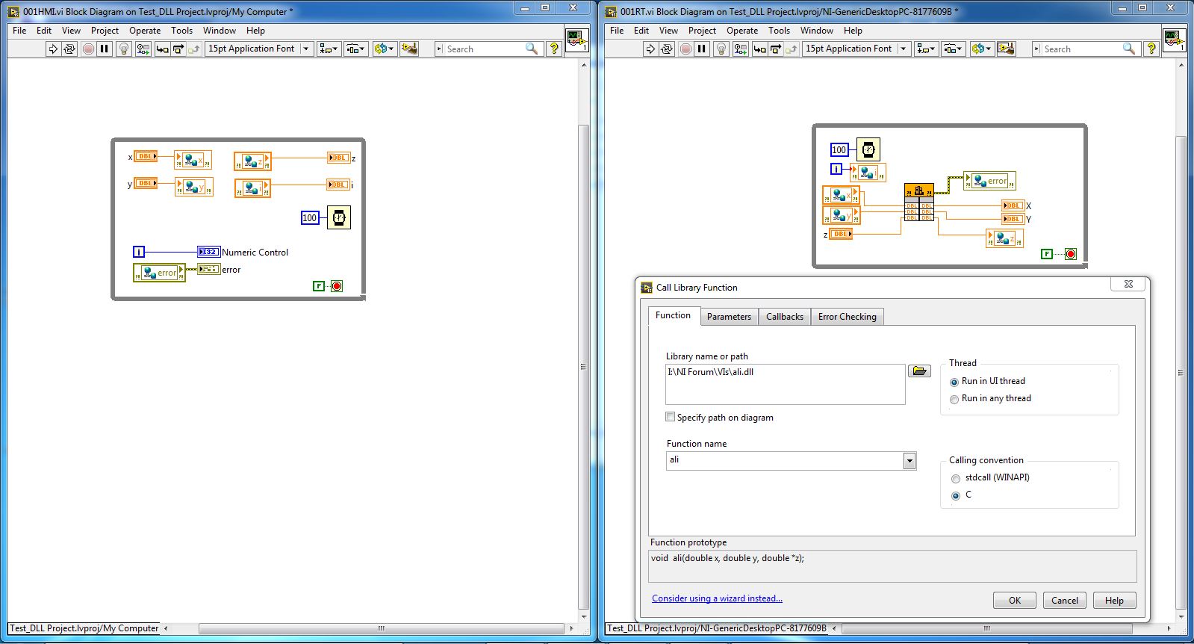Screen dimensions: 1194x644
Task: Open Context Help question mark in 001HMI.vi
Action: (x=554, y=49)
